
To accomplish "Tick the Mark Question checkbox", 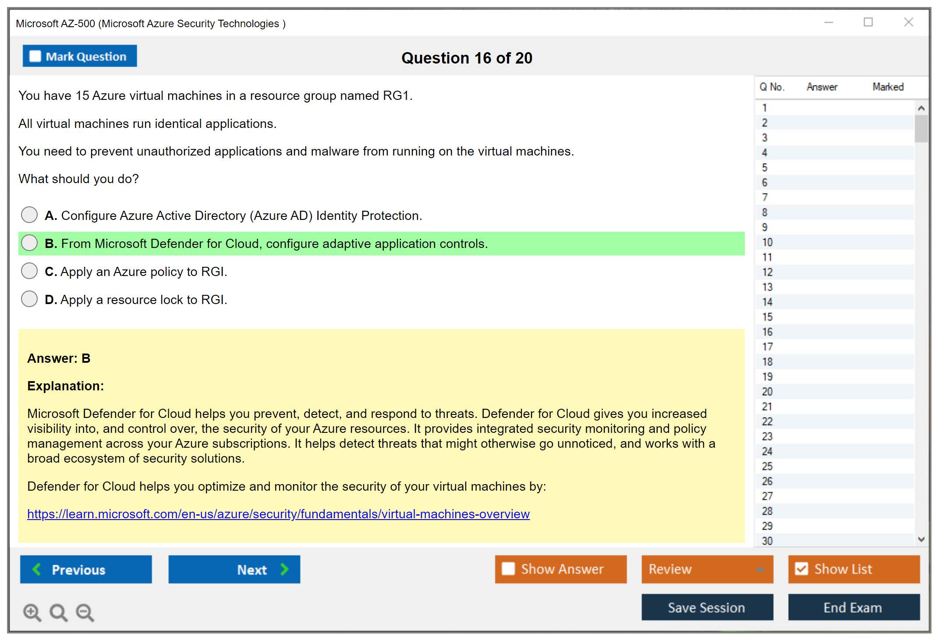I will [x=35, y=57].
